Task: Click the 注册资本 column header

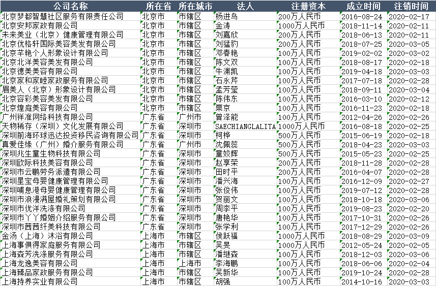Action: point(308,6)
